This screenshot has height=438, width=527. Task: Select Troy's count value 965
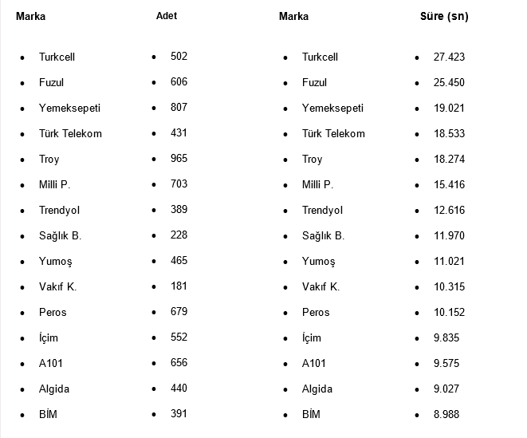point(179,159)
